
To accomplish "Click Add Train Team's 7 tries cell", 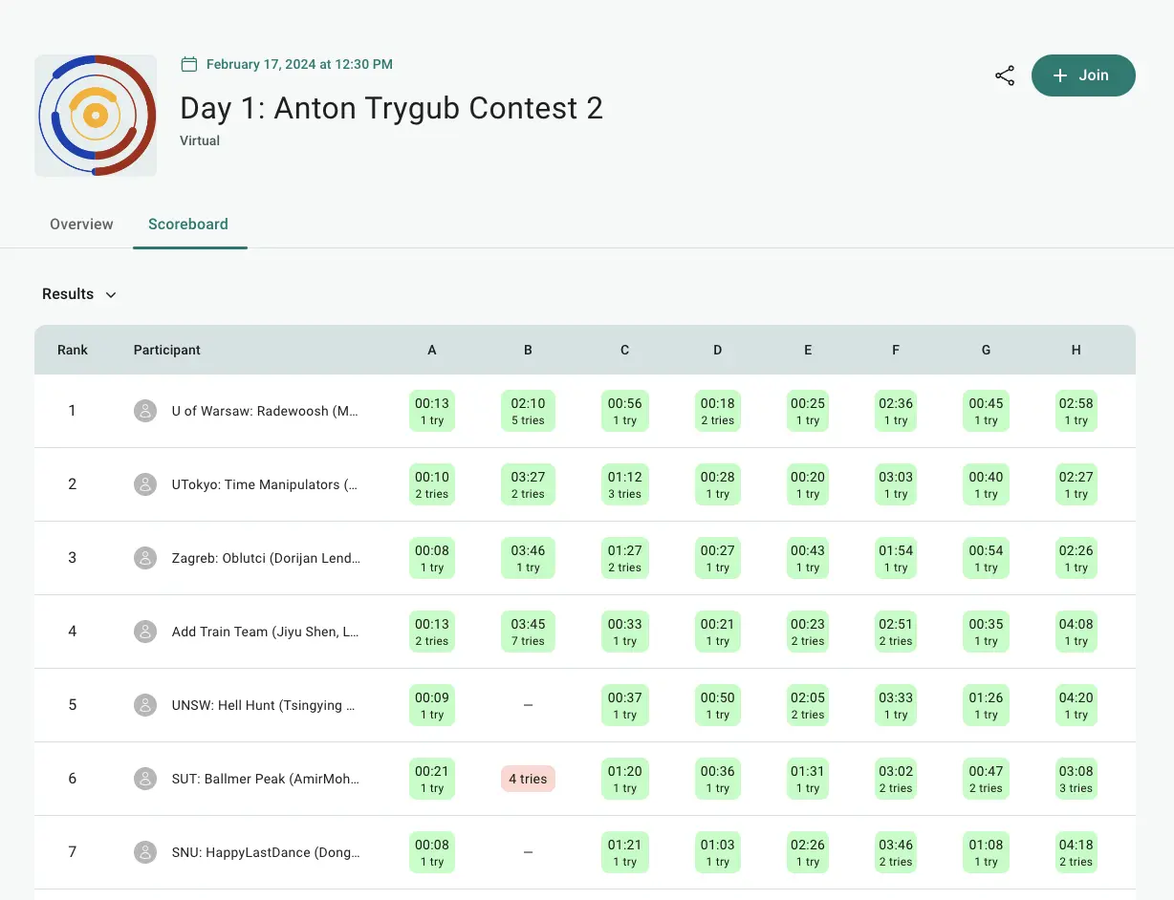I will pos(528,632).
